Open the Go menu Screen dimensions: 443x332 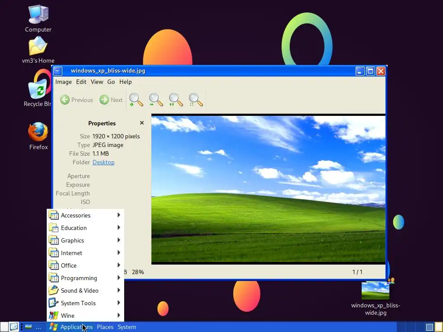point(111,82)
